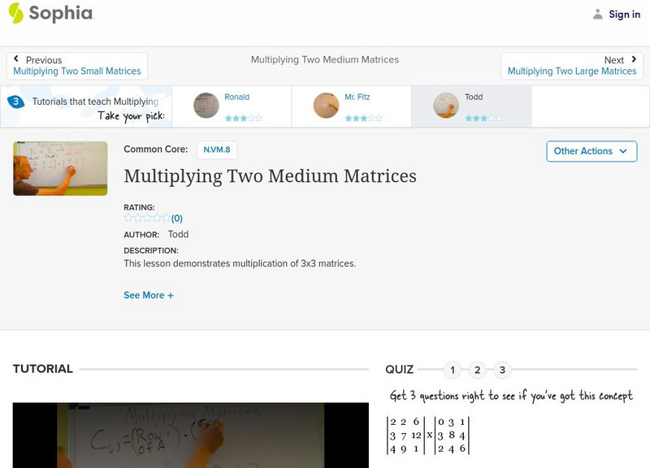Click the blue "3" tutorials badge
The image size is (650, 468).
tap(18, 101)
